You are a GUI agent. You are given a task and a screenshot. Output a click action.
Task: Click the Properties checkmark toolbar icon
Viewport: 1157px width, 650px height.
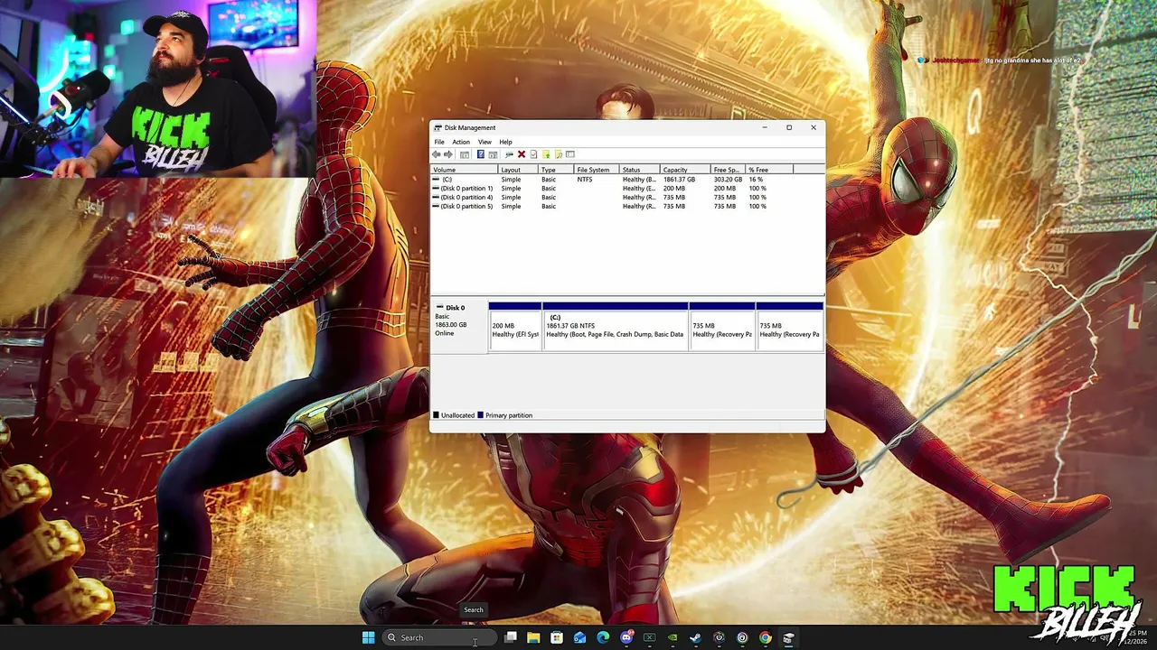coord(533,154)
